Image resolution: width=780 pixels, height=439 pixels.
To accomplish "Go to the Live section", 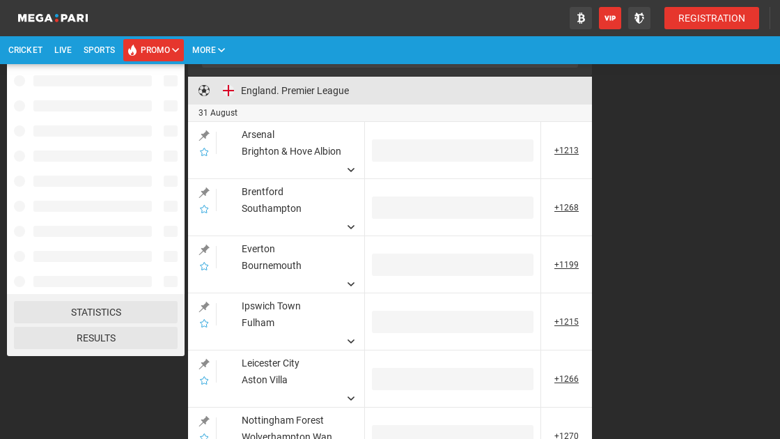I will [63, 50].
